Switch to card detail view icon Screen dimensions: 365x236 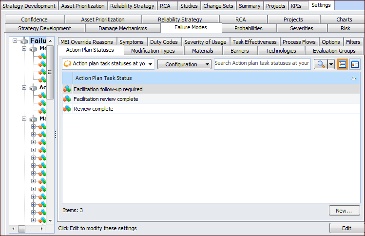click(x=355, y=64)
